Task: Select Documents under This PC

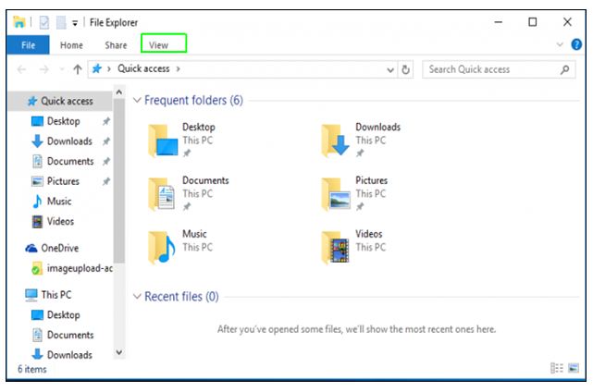Action: point(70,335)
